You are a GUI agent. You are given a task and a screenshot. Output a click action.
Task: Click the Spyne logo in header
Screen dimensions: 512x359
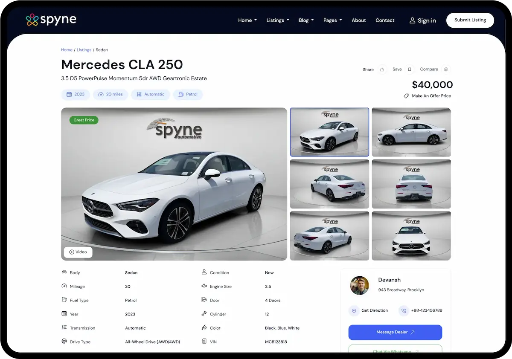click(51, 20)
